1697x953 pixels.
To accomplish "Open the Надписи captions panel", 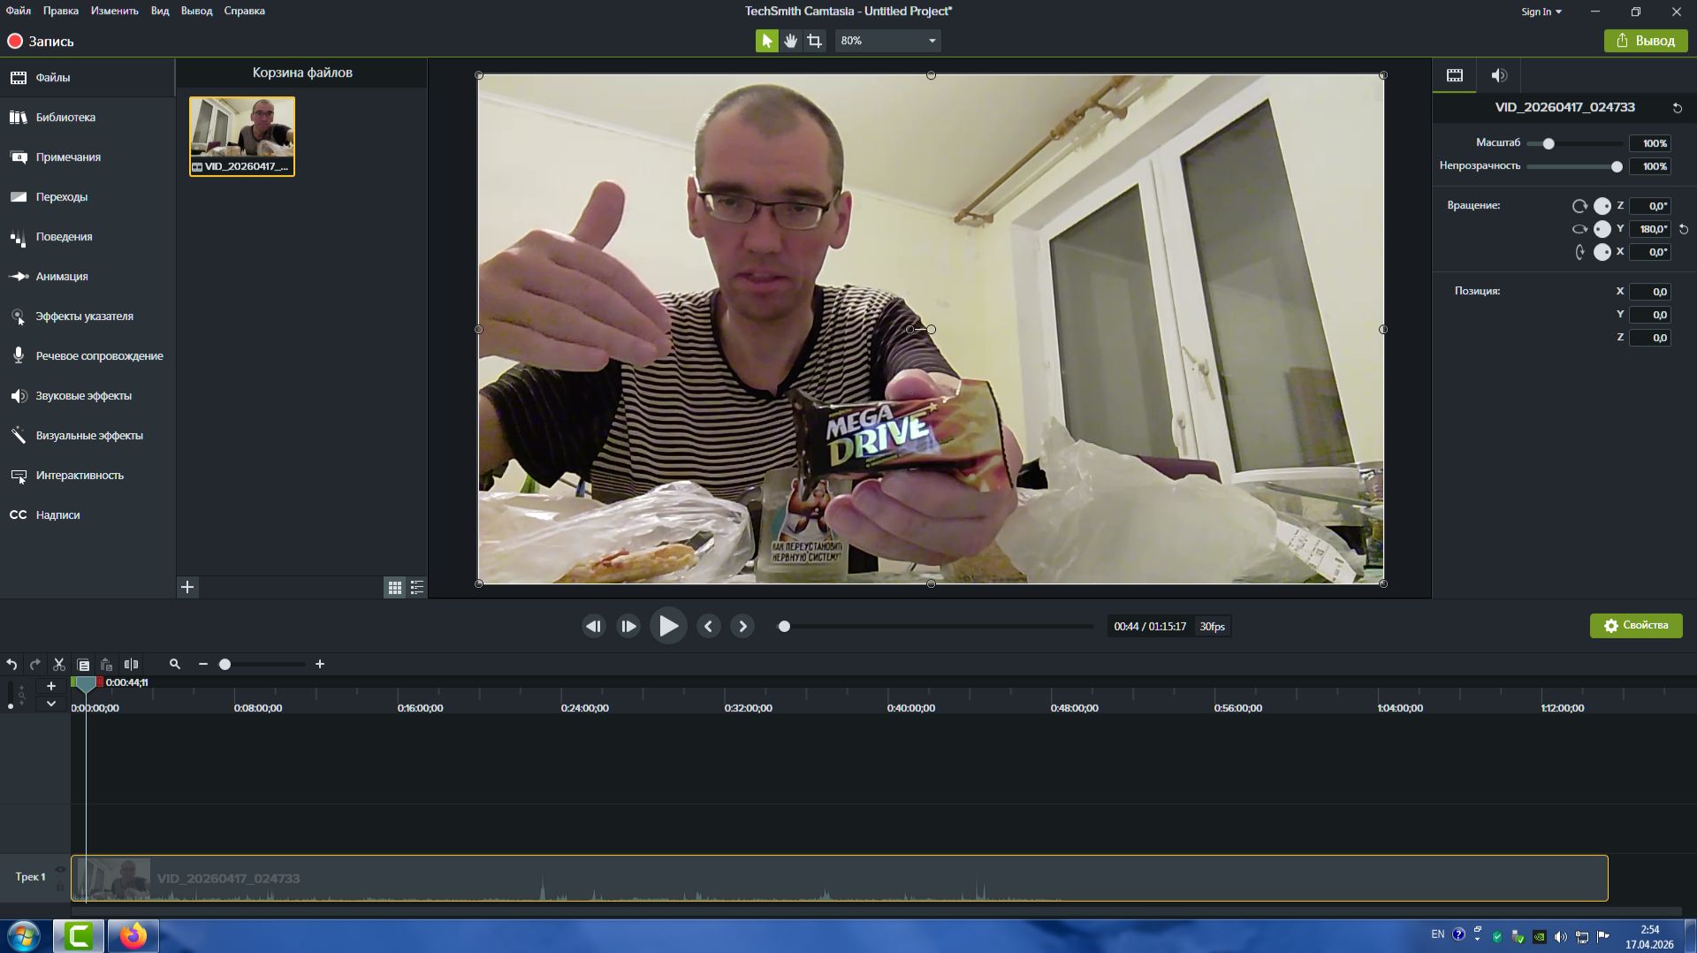I will 88,515.
